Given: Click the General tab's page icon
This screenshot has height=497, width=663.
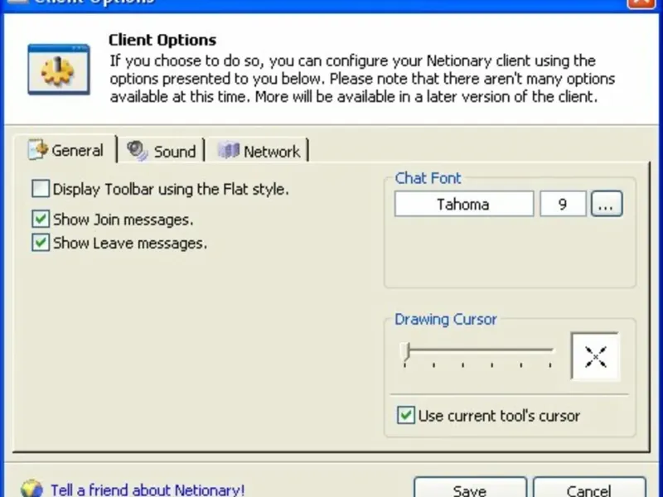Looking at the screenshot, I should [38, 150].
